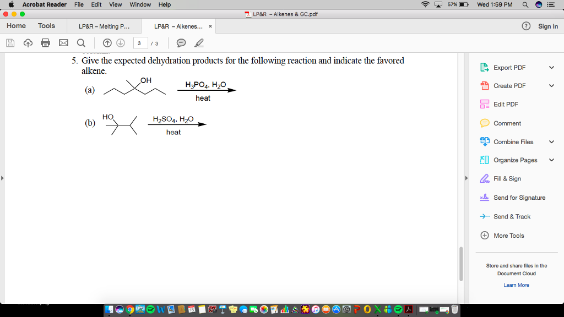Expand the Organize Pages options
Viewport: 564px width, 317px height.
click(x=551, y=160)
